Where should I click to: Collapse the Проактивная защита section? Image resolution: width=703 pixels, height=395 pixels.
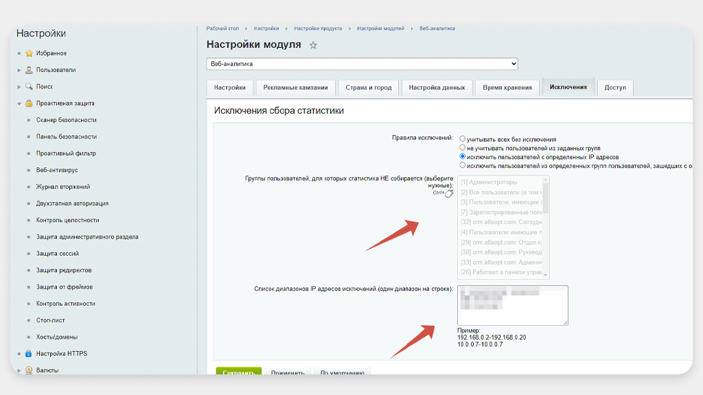coord(19,104)
